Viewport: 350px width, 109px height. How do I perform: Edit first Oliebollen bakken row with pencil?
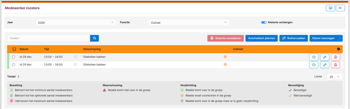[325, 57]
